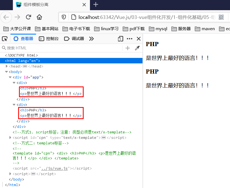The height and width of the screenshot is (188, 230).
Task: Click second 是世界上最好的语言 paragraph on page
Action: pos(177,85)
